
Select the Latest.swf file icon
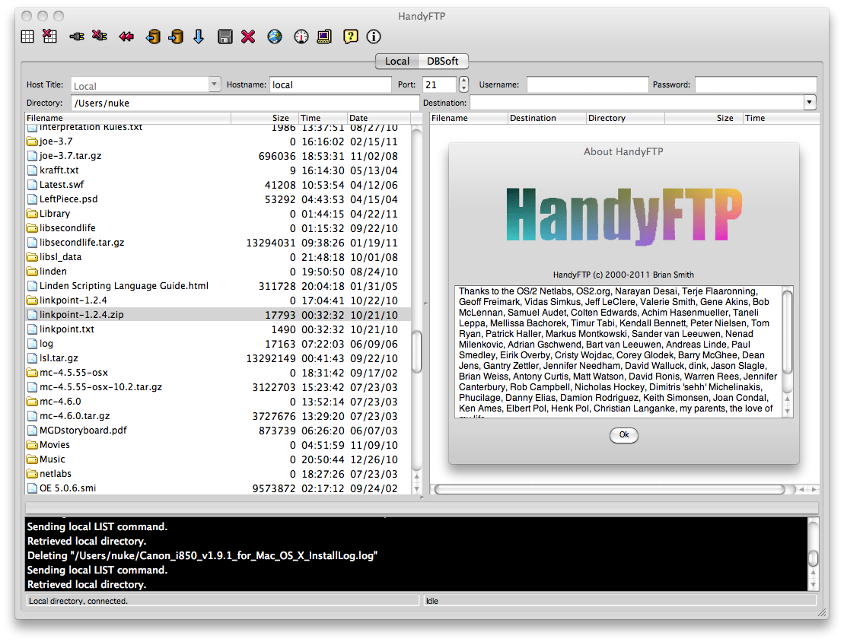32,185
